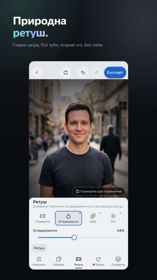Open the Ретуш bottom tab
Image resolution: width=157 pixels, height=280 pixels.
pos(78,261)
